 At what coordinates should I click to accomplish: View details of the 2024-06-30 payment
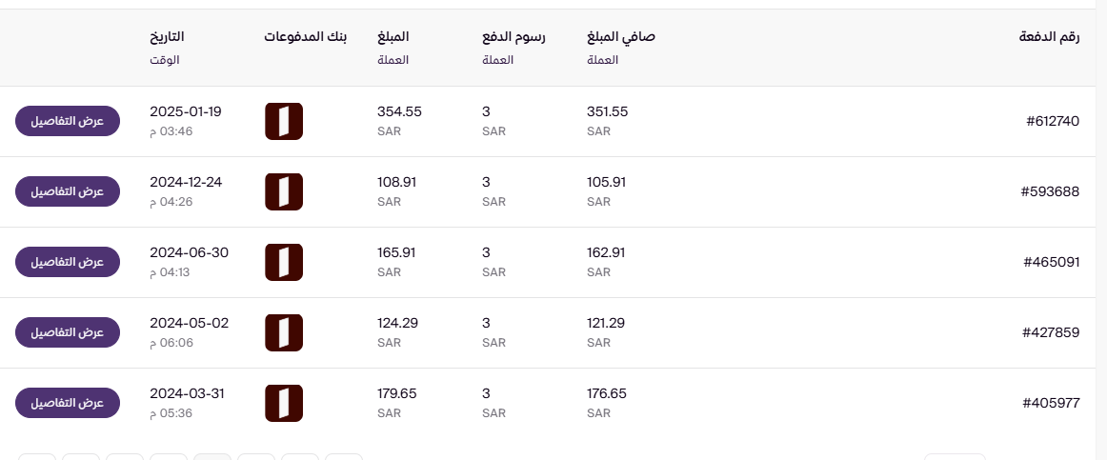coord(67,262)
